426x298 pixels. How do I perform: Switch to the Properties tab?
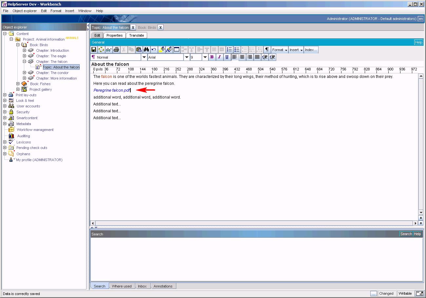tap(114, 35)
